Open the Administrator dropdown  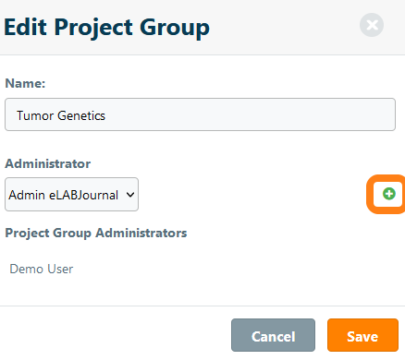click(x=71, y=194)
